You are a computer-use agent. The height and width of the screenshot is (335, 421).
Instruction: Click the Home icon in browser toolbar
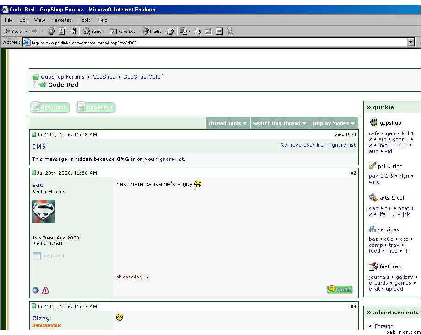tap(72, 32)
